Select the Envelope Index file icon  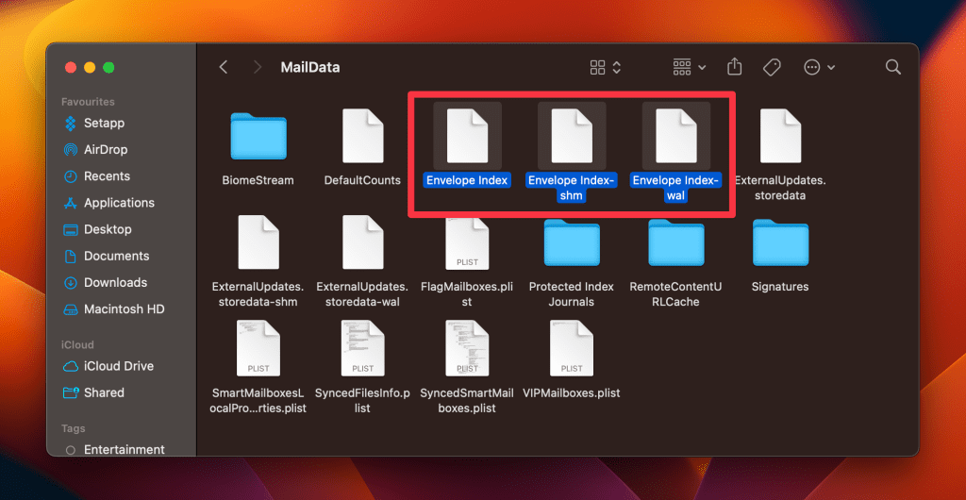point(467,136)
